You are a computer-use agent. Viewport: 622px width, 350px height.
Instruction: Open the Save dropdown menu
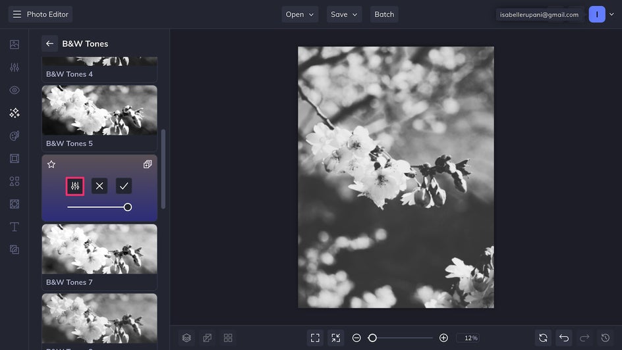(344, 14)
